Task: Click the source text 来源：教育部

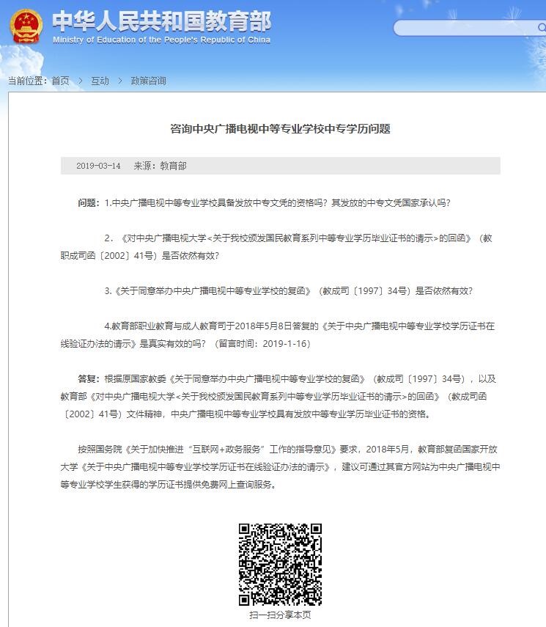Action: 160,166
